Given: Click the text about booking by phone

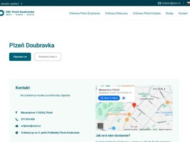Looking at the screenshot, I should click(45, 95).
